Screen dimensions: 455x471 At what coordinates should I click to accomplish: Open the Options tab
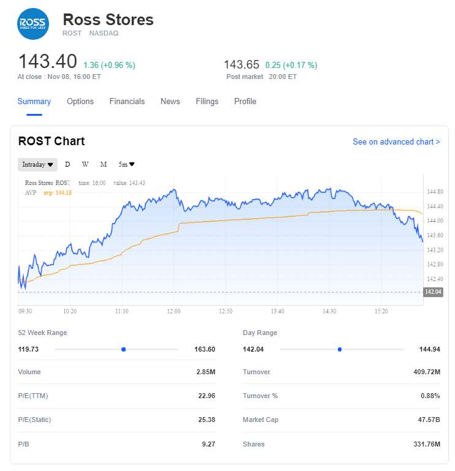pyautogui.click(x=80, y=102)
